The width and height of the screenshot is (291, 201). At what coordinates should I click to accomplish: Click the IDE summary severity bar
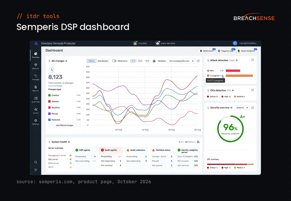tap(230, 164)
